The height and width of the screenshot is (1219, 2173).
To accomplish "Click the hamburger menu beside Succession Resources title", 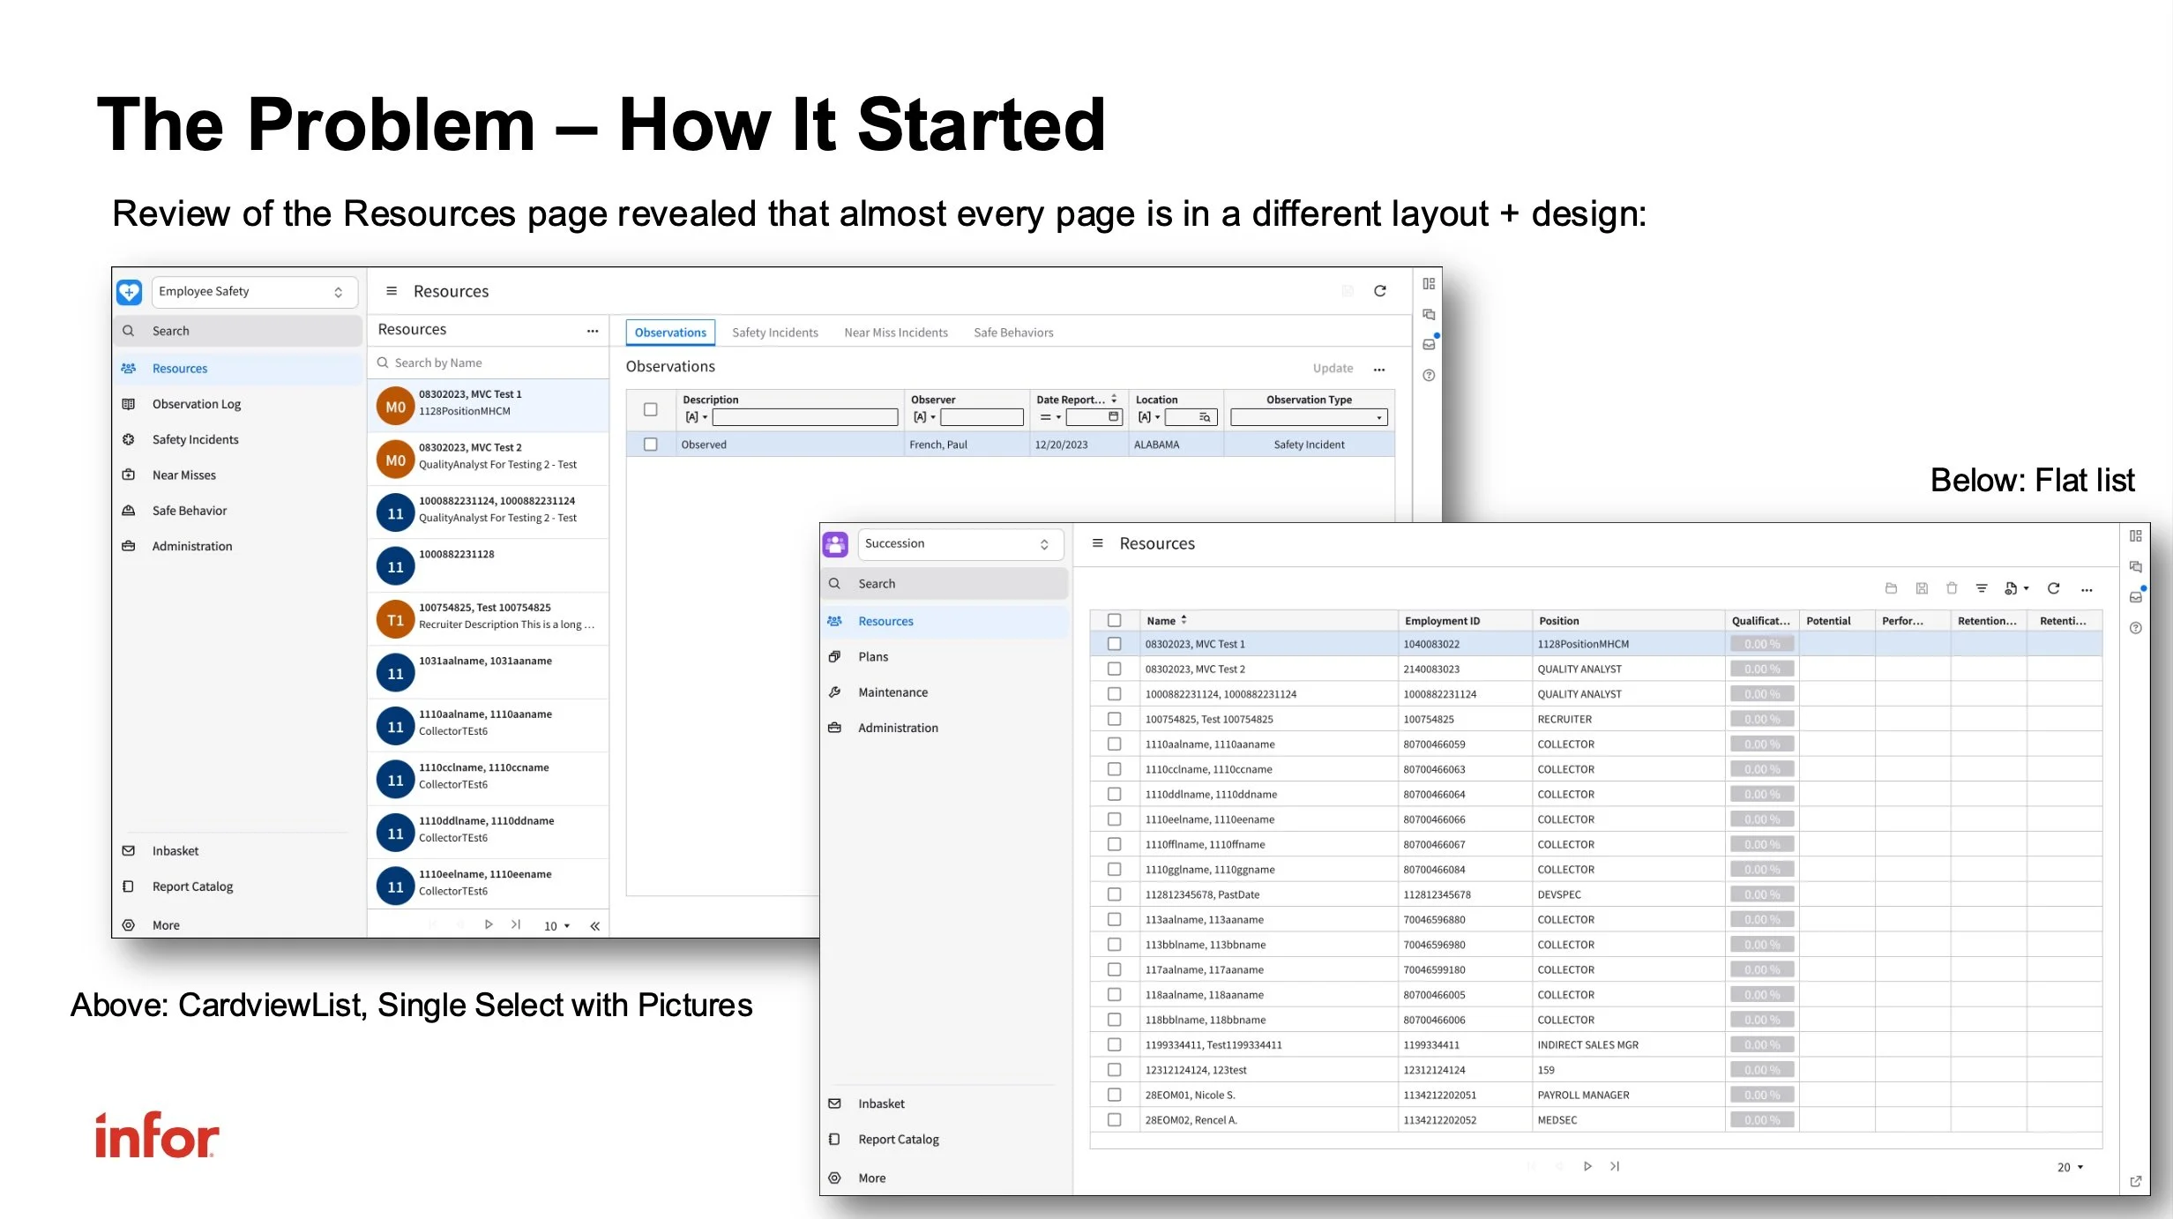I will [1097, 543].
